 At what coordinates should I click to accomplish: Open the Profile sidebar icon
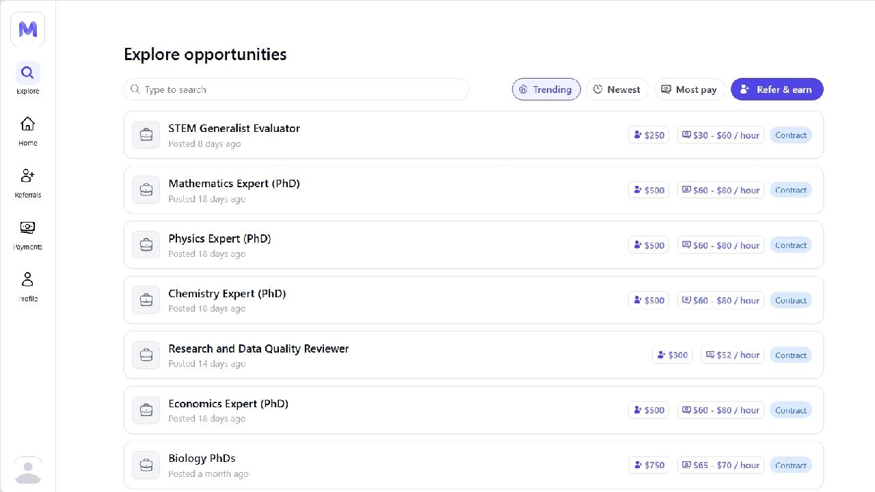point(28,280)
